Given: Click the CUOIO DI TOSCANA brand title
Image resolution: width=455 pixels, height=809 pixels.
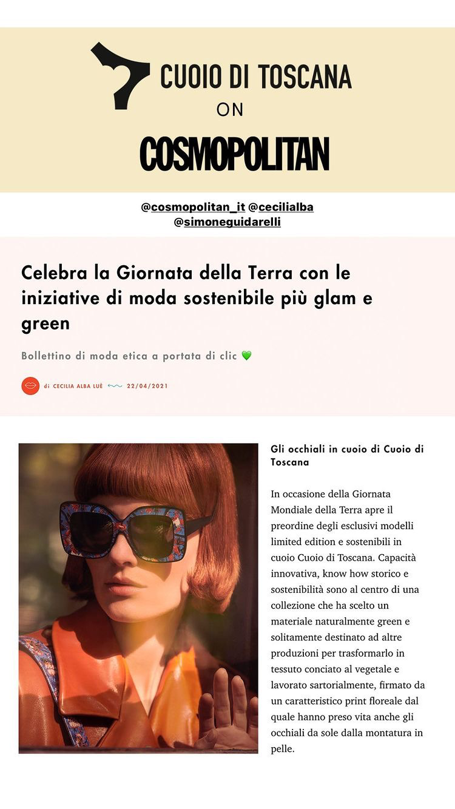Looking at the screenshot, I should click(256, 77).
